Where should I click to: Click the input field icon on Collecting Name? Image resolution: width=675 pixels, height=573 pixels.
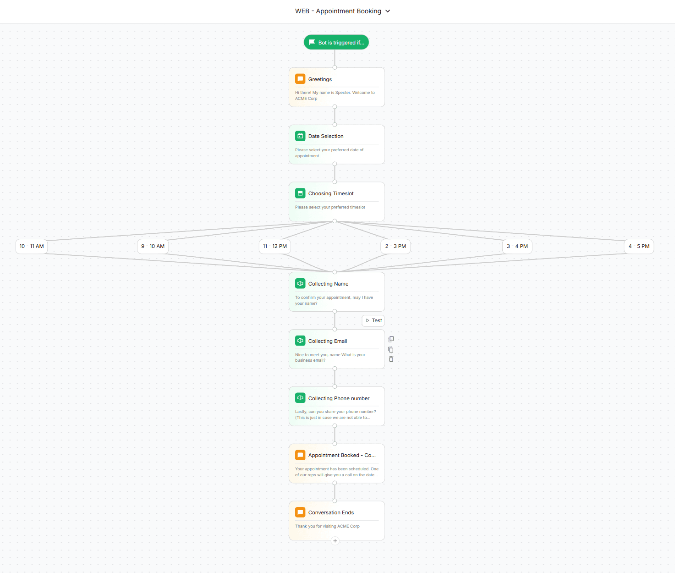[300, 283]
